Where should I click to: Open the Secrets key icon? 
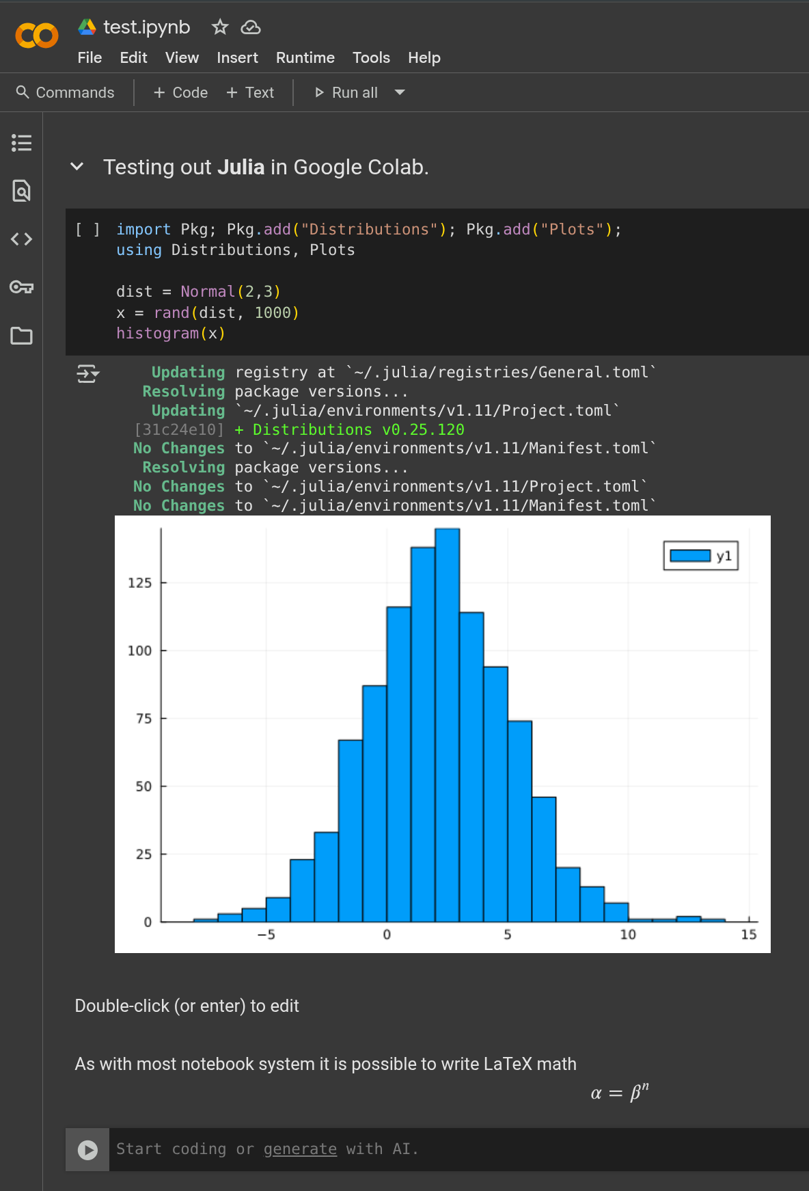21,287
